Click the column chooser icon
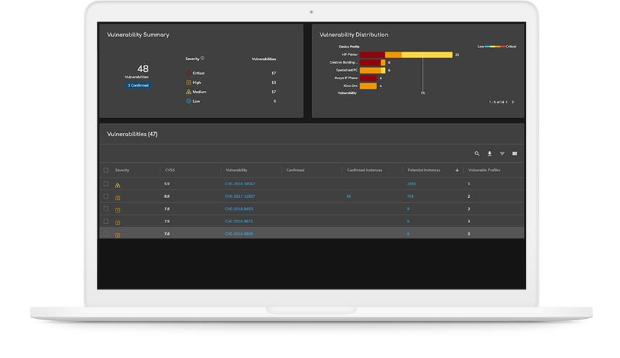The height and width of the screenshot is (358, 620). click(514, 154)
